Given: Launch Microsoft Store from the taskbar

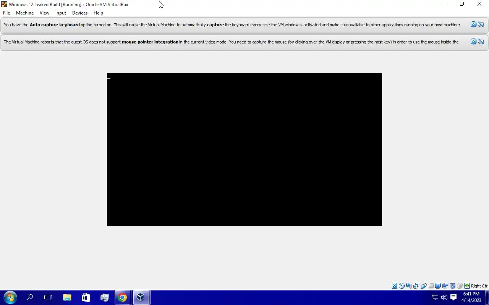Looking at the screenshot, I should [x=86, y=297].
